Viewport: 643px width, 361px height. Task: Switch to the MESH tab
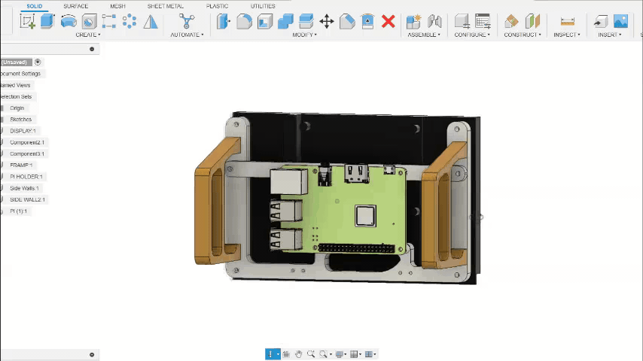pyautogui.click(x=117, y=6)
